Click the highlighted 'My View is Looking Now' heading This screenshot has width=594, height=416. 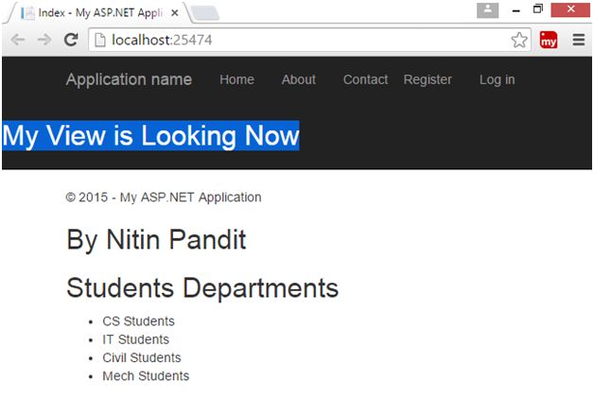point(150,136)
